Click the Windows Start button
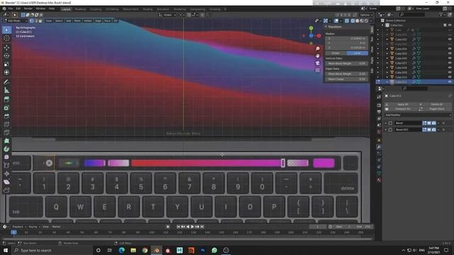The height and width of the screenshot is (255, 454). coord(6,250)
